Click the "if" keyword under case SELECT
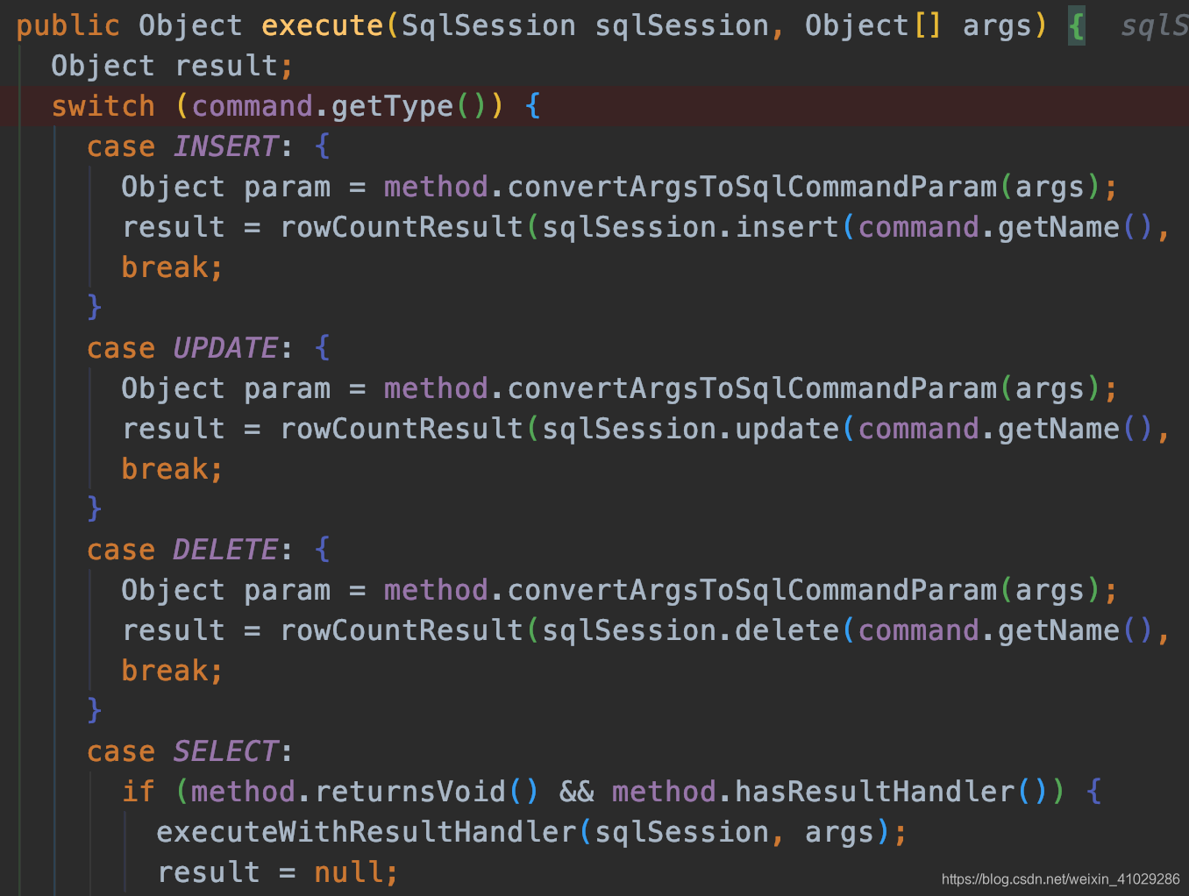The width and height of the screenshot is (1189, 896). [139, 793]
